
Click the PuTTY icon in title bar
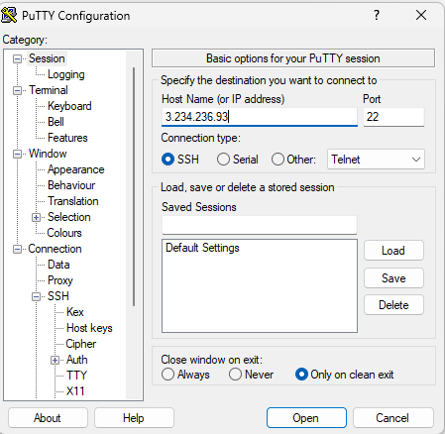[x=9, y=15]
